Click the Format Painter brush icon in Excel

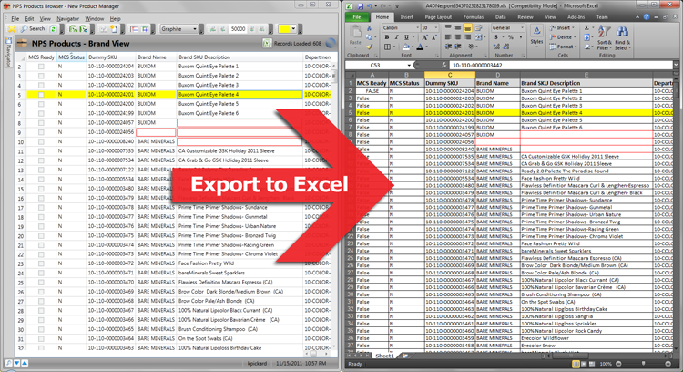pos(369,46)
